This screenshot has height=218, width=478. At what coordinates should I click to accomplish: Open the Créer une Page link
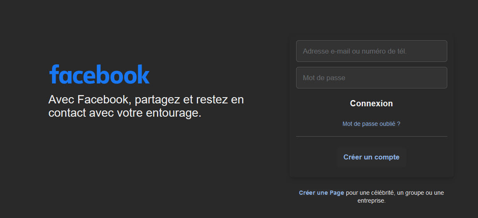pos(321,193)
